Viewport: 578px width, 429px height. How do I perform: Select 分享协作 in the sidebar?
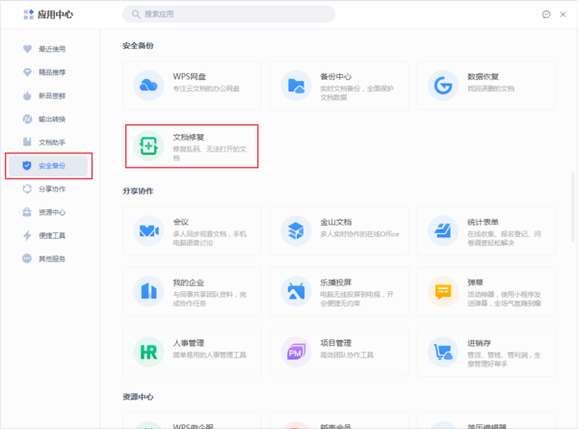[x=51, y=189]
